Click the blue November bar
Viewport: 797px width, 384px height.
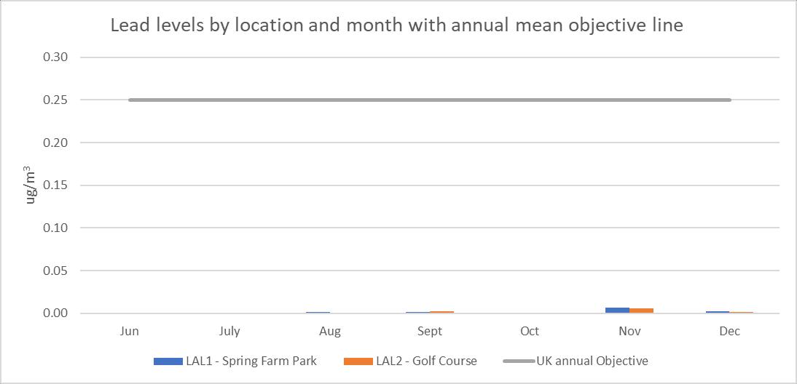(617, 310)
